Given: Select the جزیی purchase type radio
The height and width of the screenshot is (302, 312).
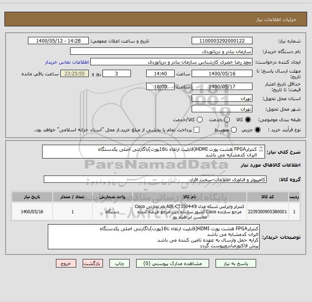Looking at the screenshot, I should 257,130.
